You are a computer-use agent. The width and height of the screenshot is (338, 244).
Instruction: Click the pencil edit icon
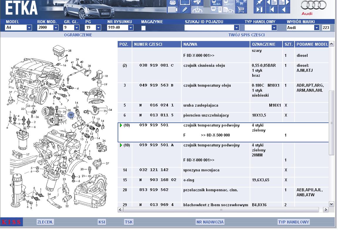tap(185, 10)
